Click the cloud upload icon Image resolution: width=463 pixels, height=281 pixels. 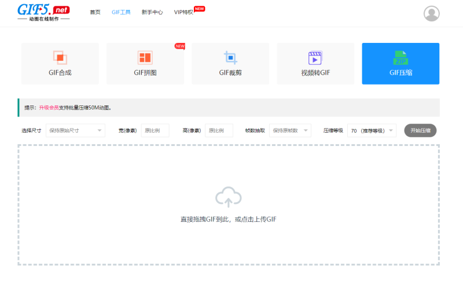pos(228,197)
